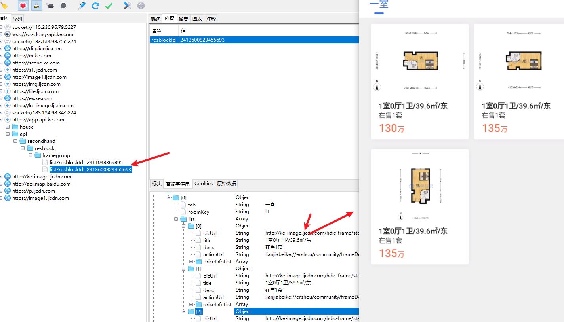Expand priceInfoList under list item [0]
The height and width of the screenshot is (322, 564).
click(191, 262)
